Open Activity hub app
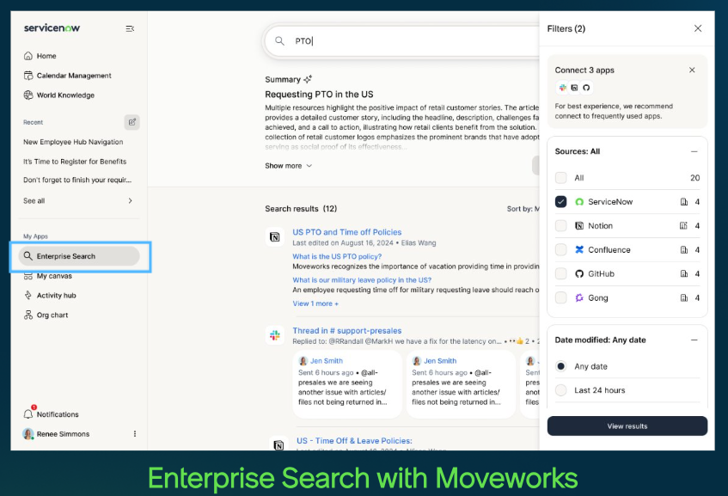Screen dimensions: 728x496 tap(50, 296)
